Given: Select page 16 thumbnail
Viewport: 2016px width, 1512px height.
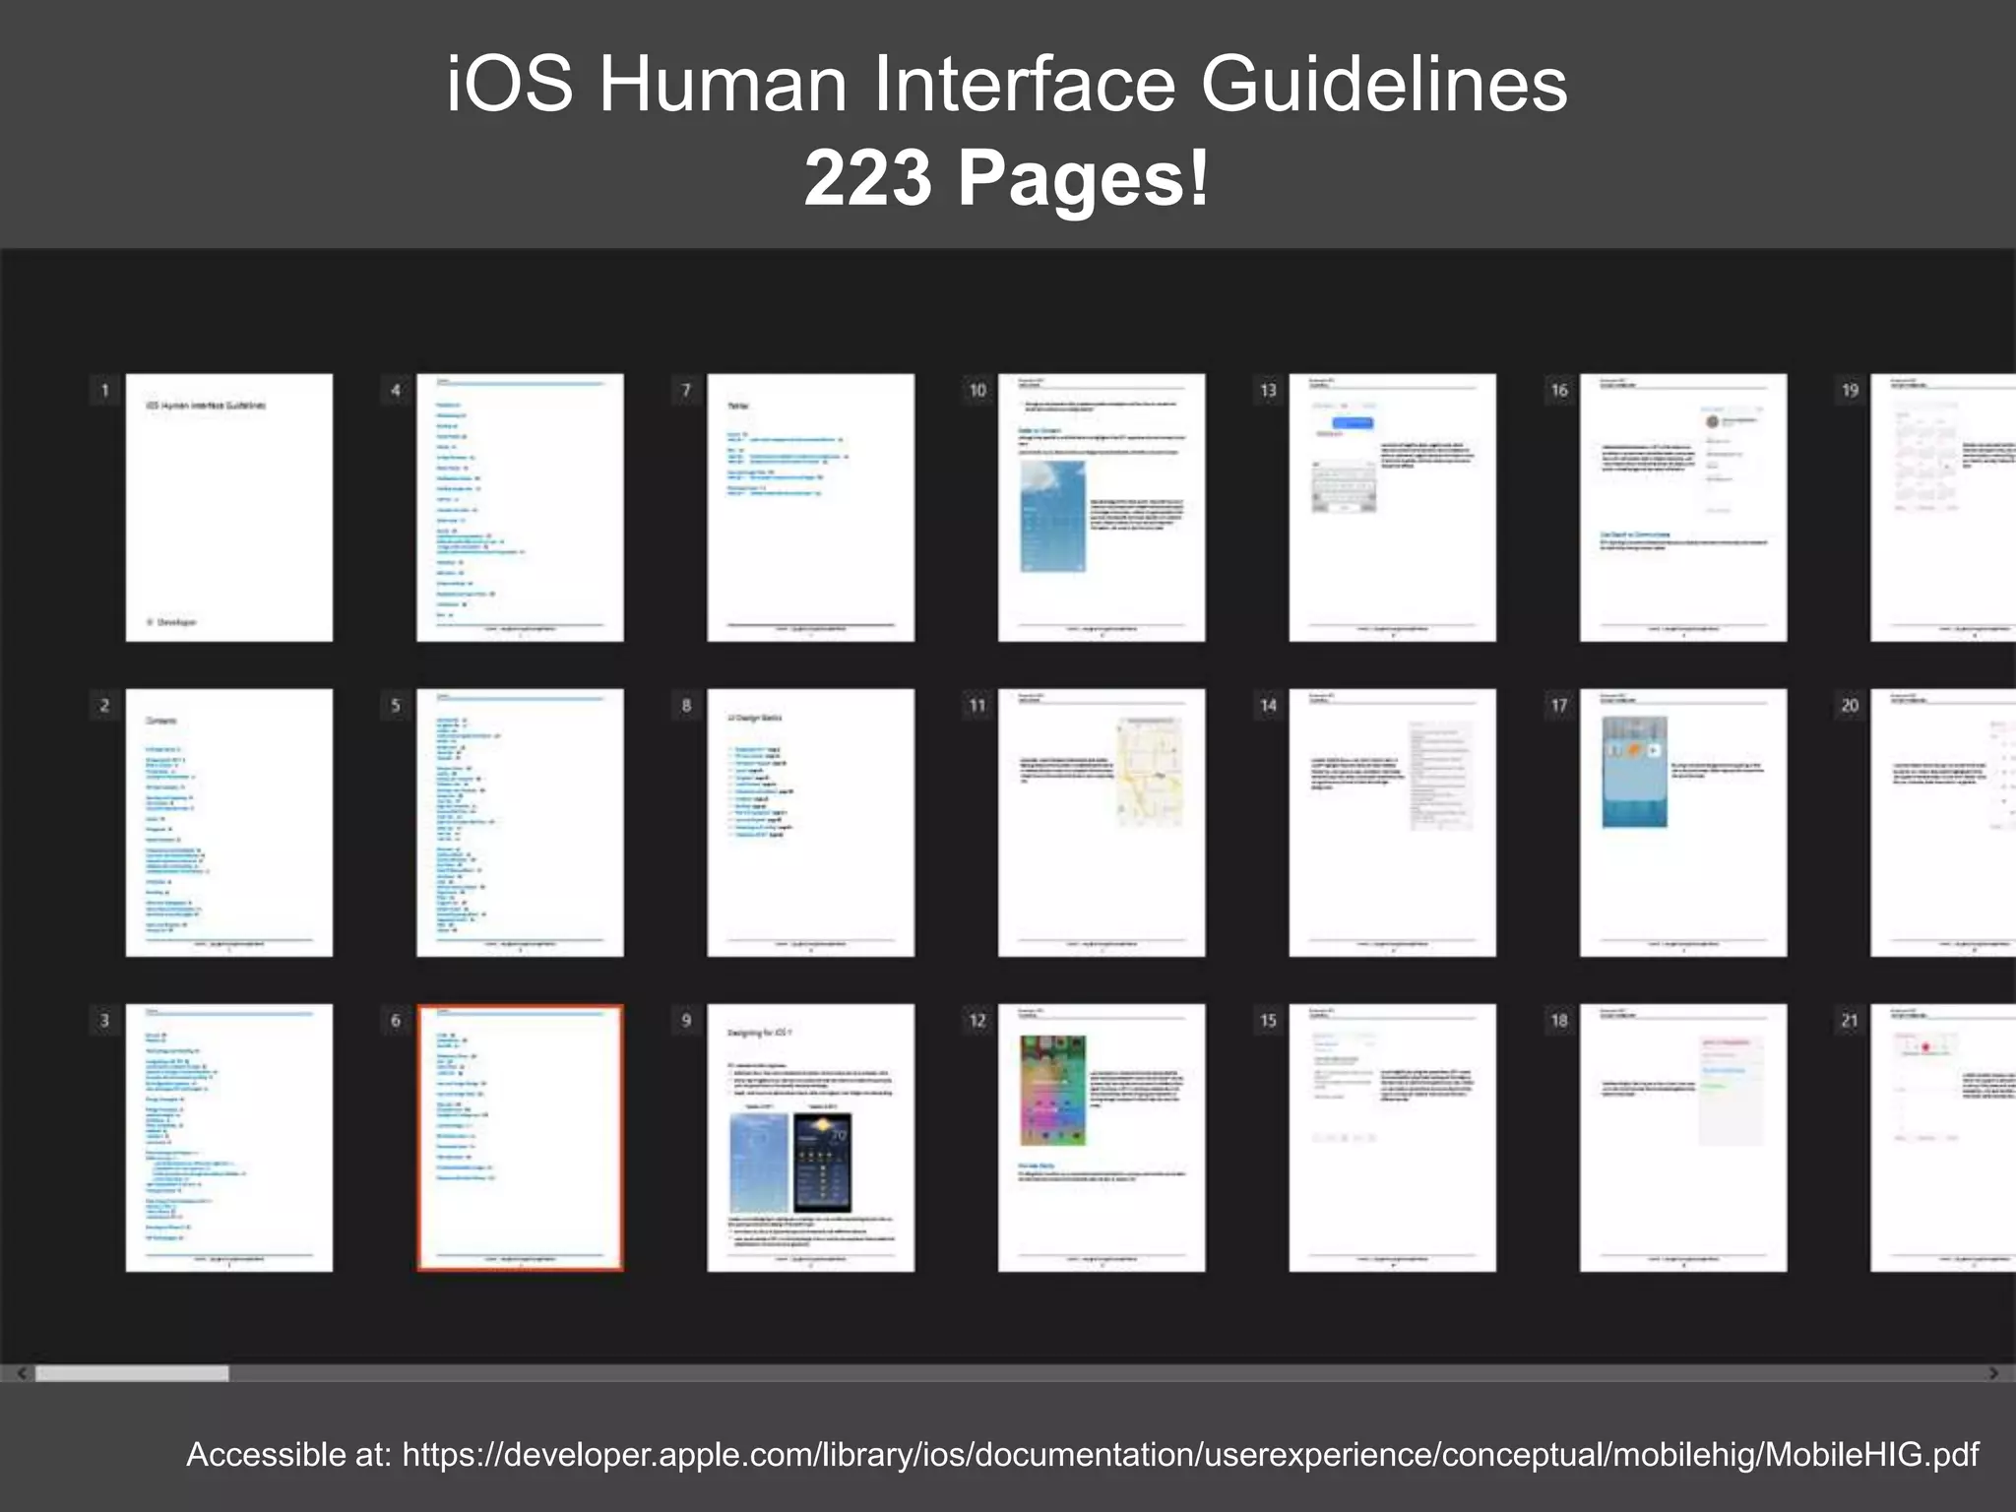Looking at the screenshot, I should (x=1683, y=508).
